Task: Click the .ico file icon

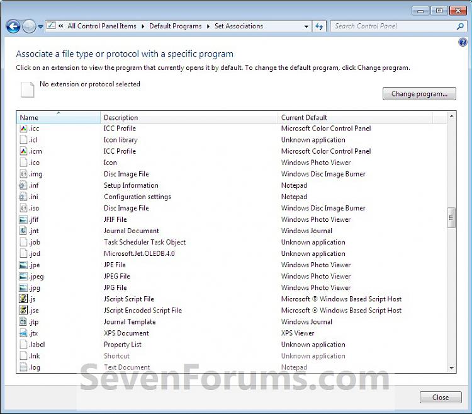Action: tap(23, 163)
